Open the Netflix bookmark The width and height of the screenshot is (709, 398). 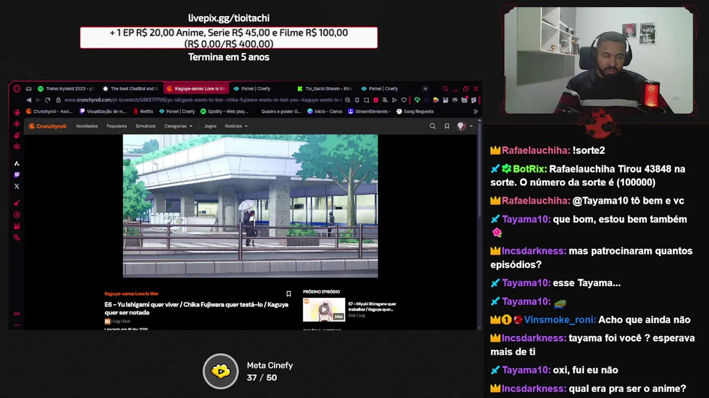point(143,112)
